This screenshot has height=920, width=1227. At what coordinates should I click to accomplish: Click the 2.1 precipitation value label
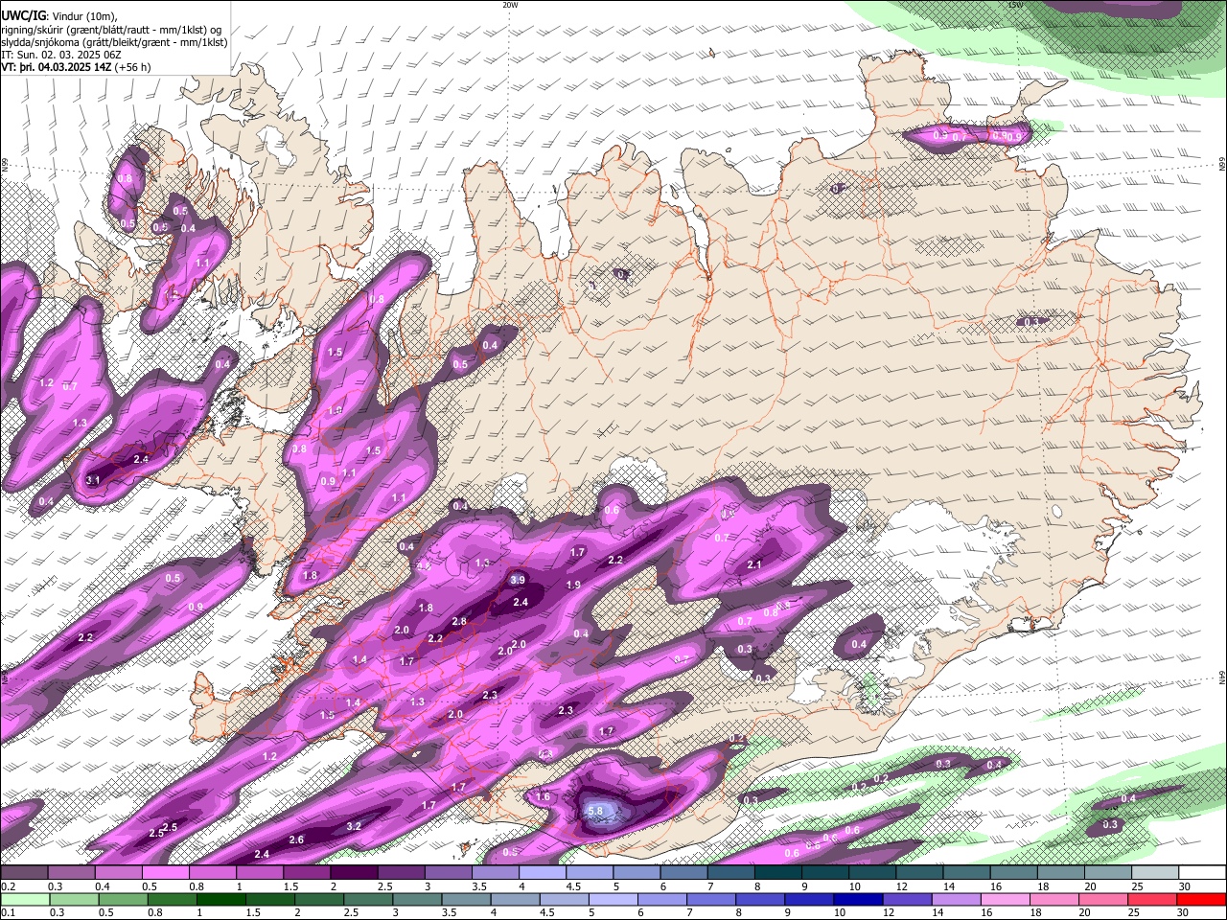754,565
